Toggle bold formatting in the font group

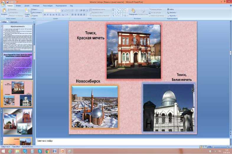[x=45, y=14]
